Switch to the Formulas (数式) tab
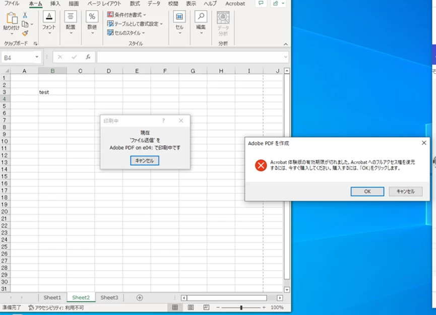This screenshot has height=315, width=436. coord(135,4)
